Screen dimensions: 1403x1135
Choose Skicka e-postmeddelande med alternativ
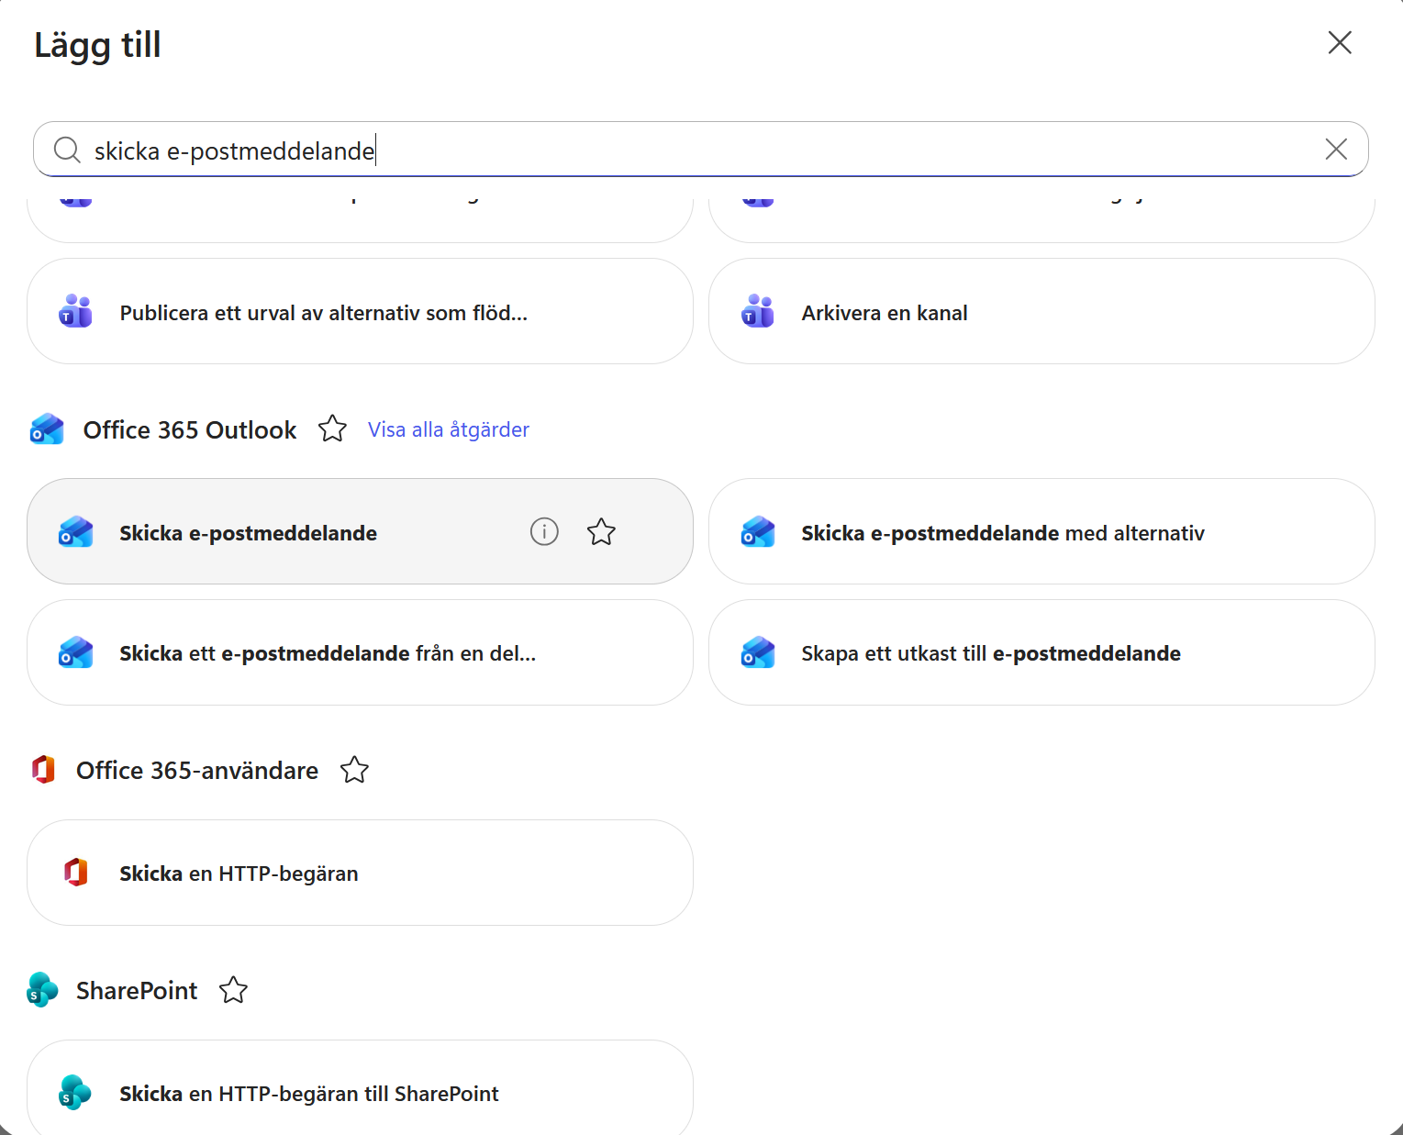point(1041,531)
